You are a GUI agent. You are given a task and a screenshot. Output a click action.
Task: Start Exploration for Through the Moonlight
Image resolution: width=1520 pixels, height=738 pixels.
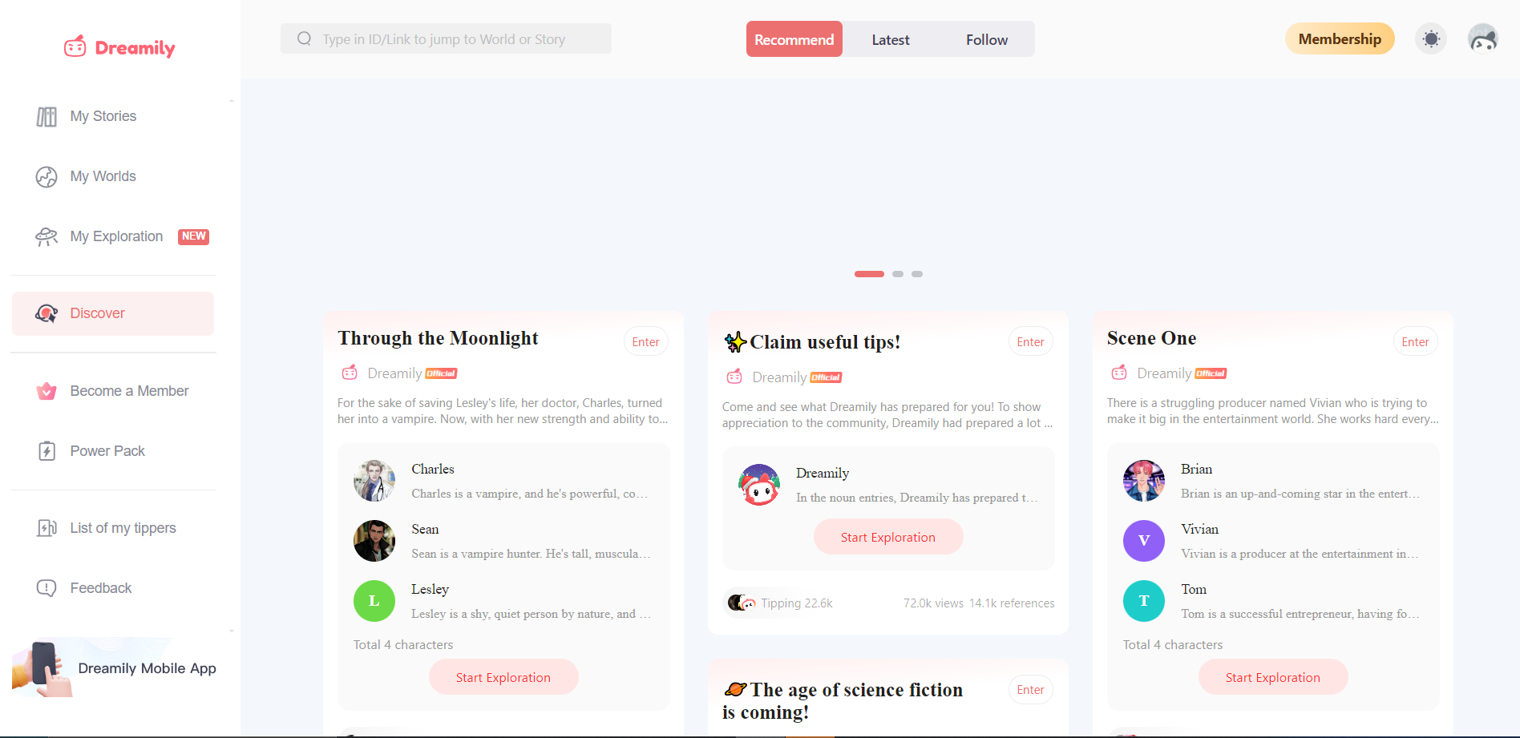(503, 677)
